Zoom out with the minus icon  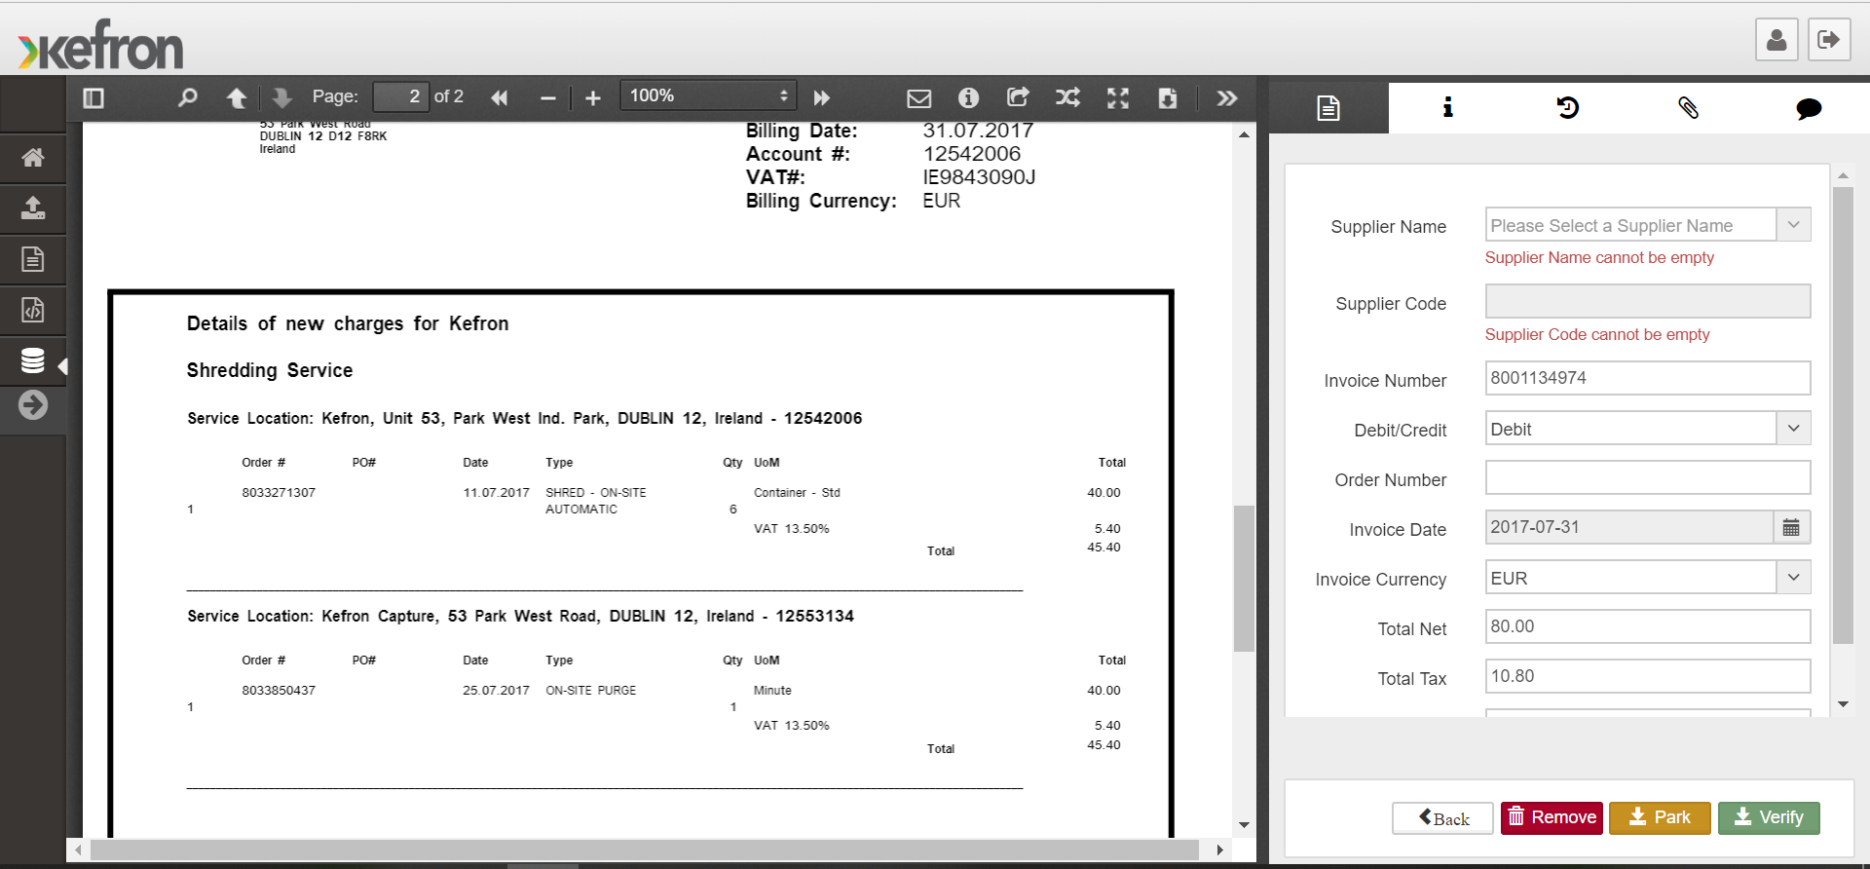pyautogui.click(x=547, y=97)
